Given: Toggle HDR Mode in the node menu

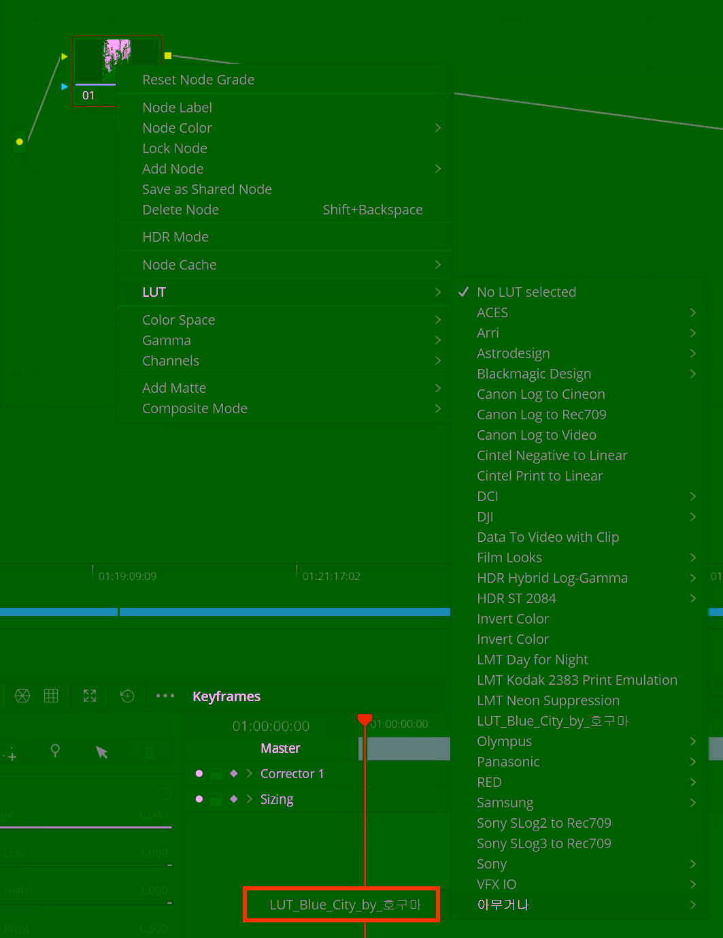Looking at the screenshot, I should coord(284,237).
